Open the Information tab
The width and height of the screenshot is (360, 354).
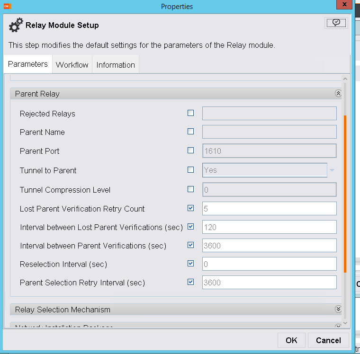(116, 65)
